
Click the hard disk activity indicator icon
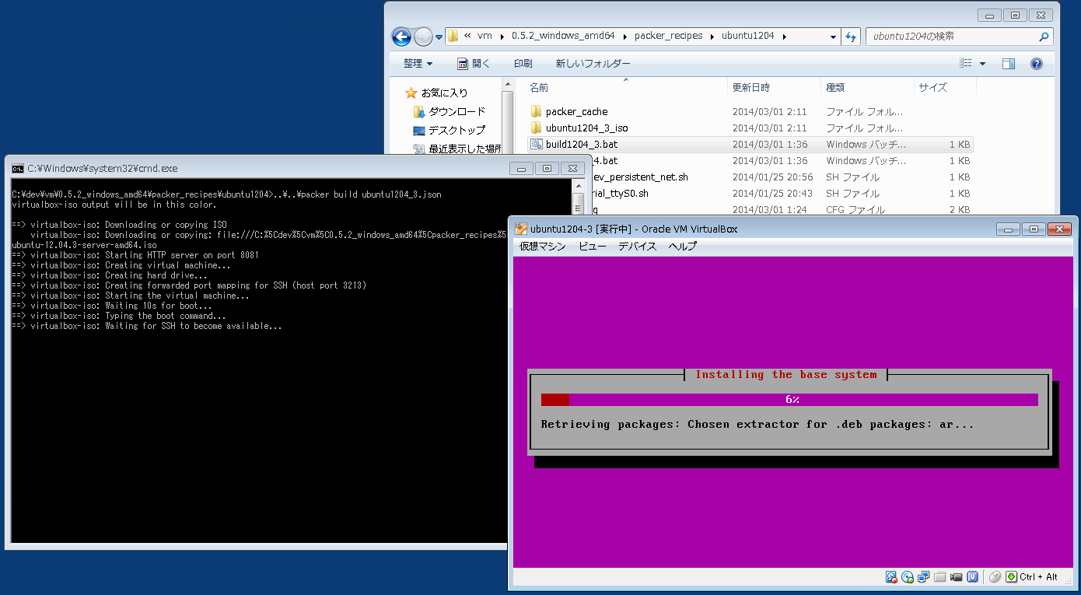pos(891,577)
